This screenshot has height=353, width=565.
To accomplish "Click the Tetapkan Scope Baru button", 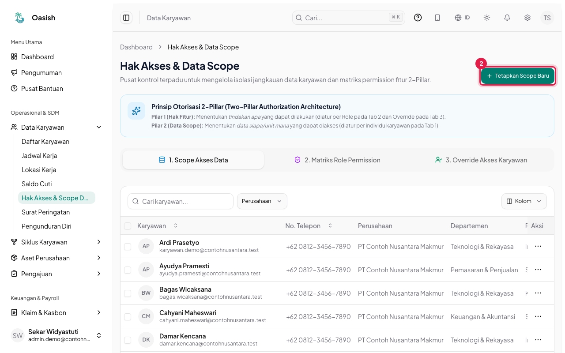I will pos(518,76).
